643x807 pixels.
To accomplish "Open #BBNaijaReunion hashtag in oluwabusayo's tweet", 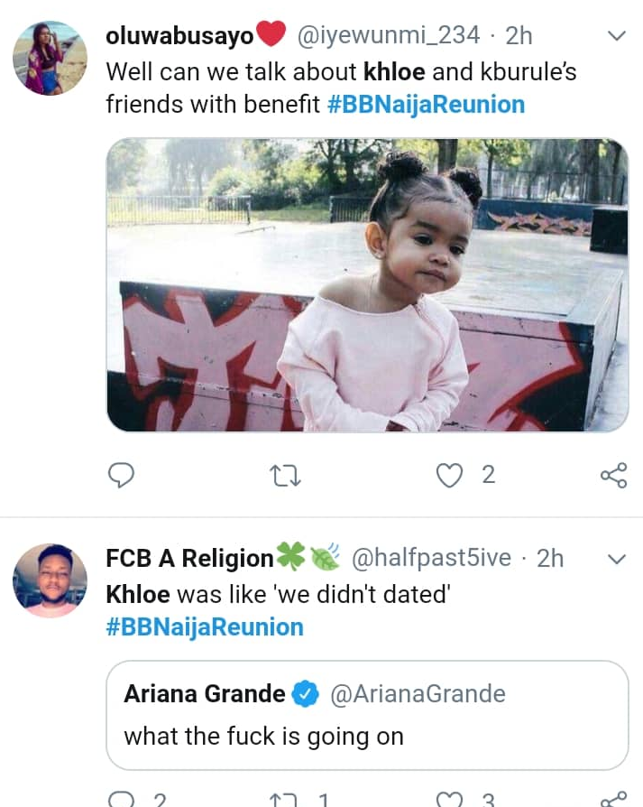I will (425, 105).
